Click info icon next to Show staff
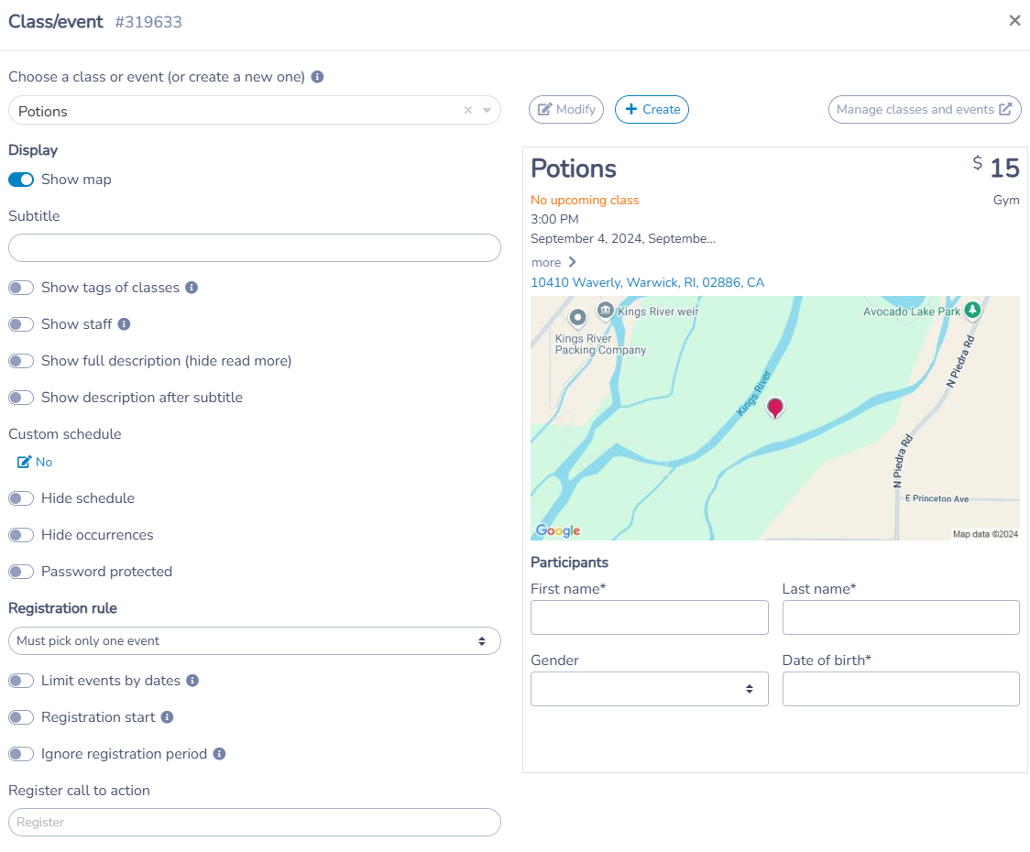This screenshot has height=852, width=1030. tap(124, 324)
